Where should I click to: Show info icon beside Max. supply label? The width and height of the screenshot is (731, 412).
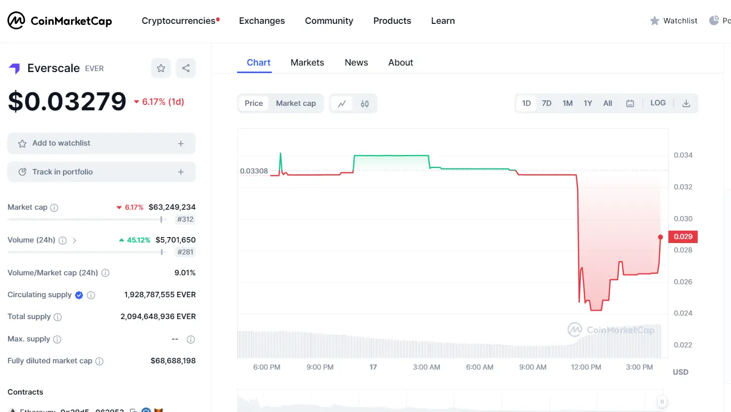tap(57, 339)
